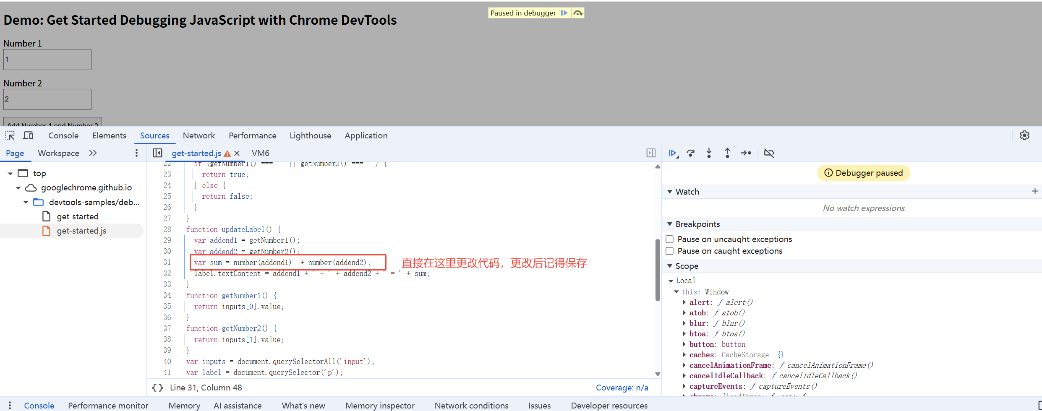This screenshot has width=1042, height=411.
Task: Enable Pause on caught exceptions
Action: (670, 251)
